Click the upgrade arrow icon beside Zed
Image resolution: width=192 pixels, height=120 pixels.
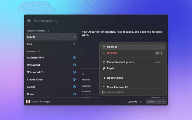[x=74, y=44]
